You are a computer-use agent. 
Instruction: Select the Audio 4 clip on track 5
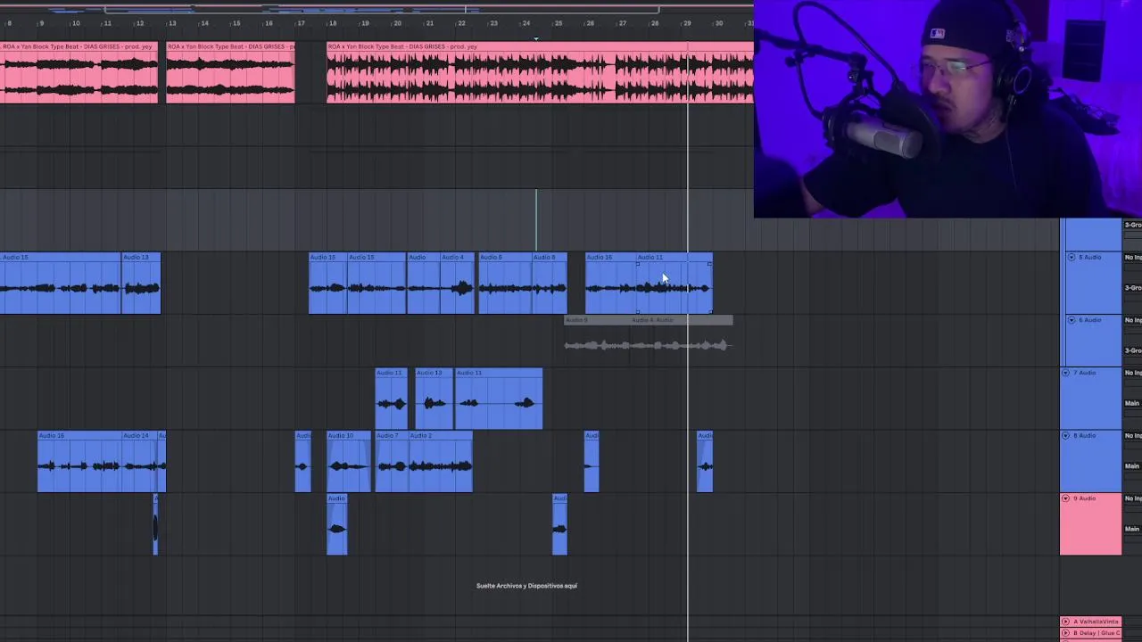pyautogui.click(x=457, y=284)
